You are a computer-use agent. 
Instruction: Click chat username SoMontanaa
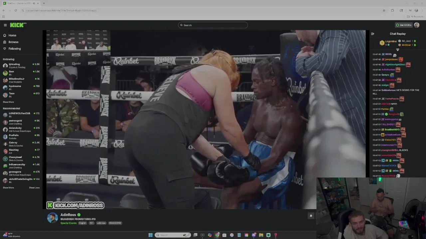tap(388, 90)
